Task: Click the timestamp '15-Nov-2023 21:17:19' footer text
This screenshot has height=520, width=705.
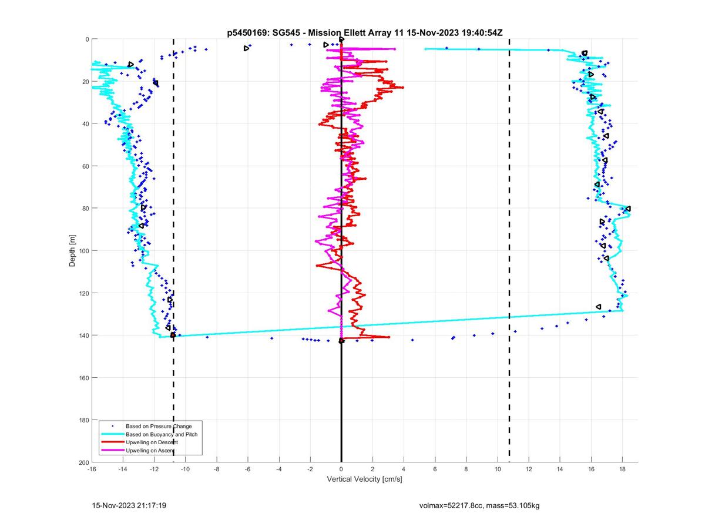Action: click(x=129, y=505)
